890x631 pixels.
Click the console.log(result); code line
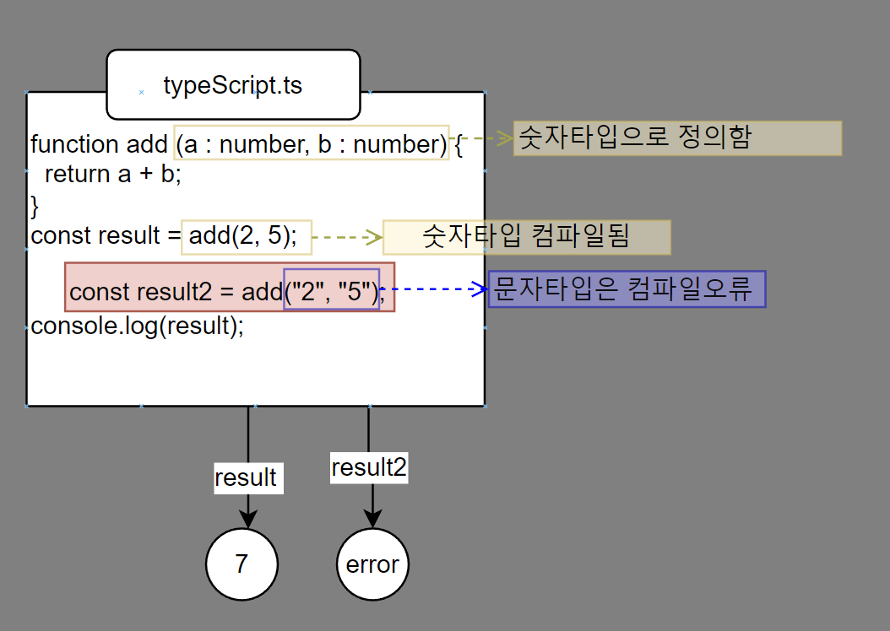coord(137,326)
